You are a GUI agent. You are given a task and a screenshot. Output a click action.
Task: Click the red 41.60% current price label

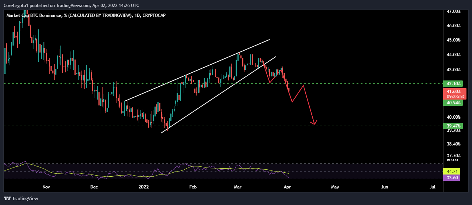click(455, 91)
